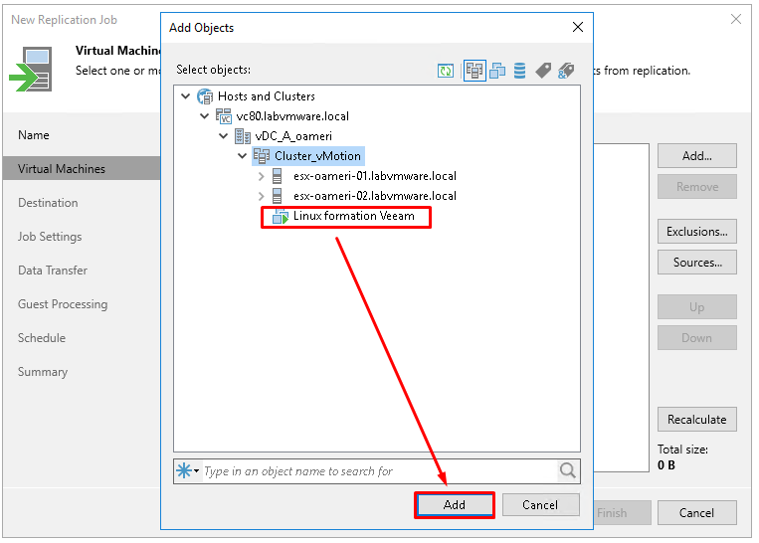This screenshot has height=543, width=759.
Task: Expand the esx-oameri-01.labvmware.local host
Action: pos(262,176)
